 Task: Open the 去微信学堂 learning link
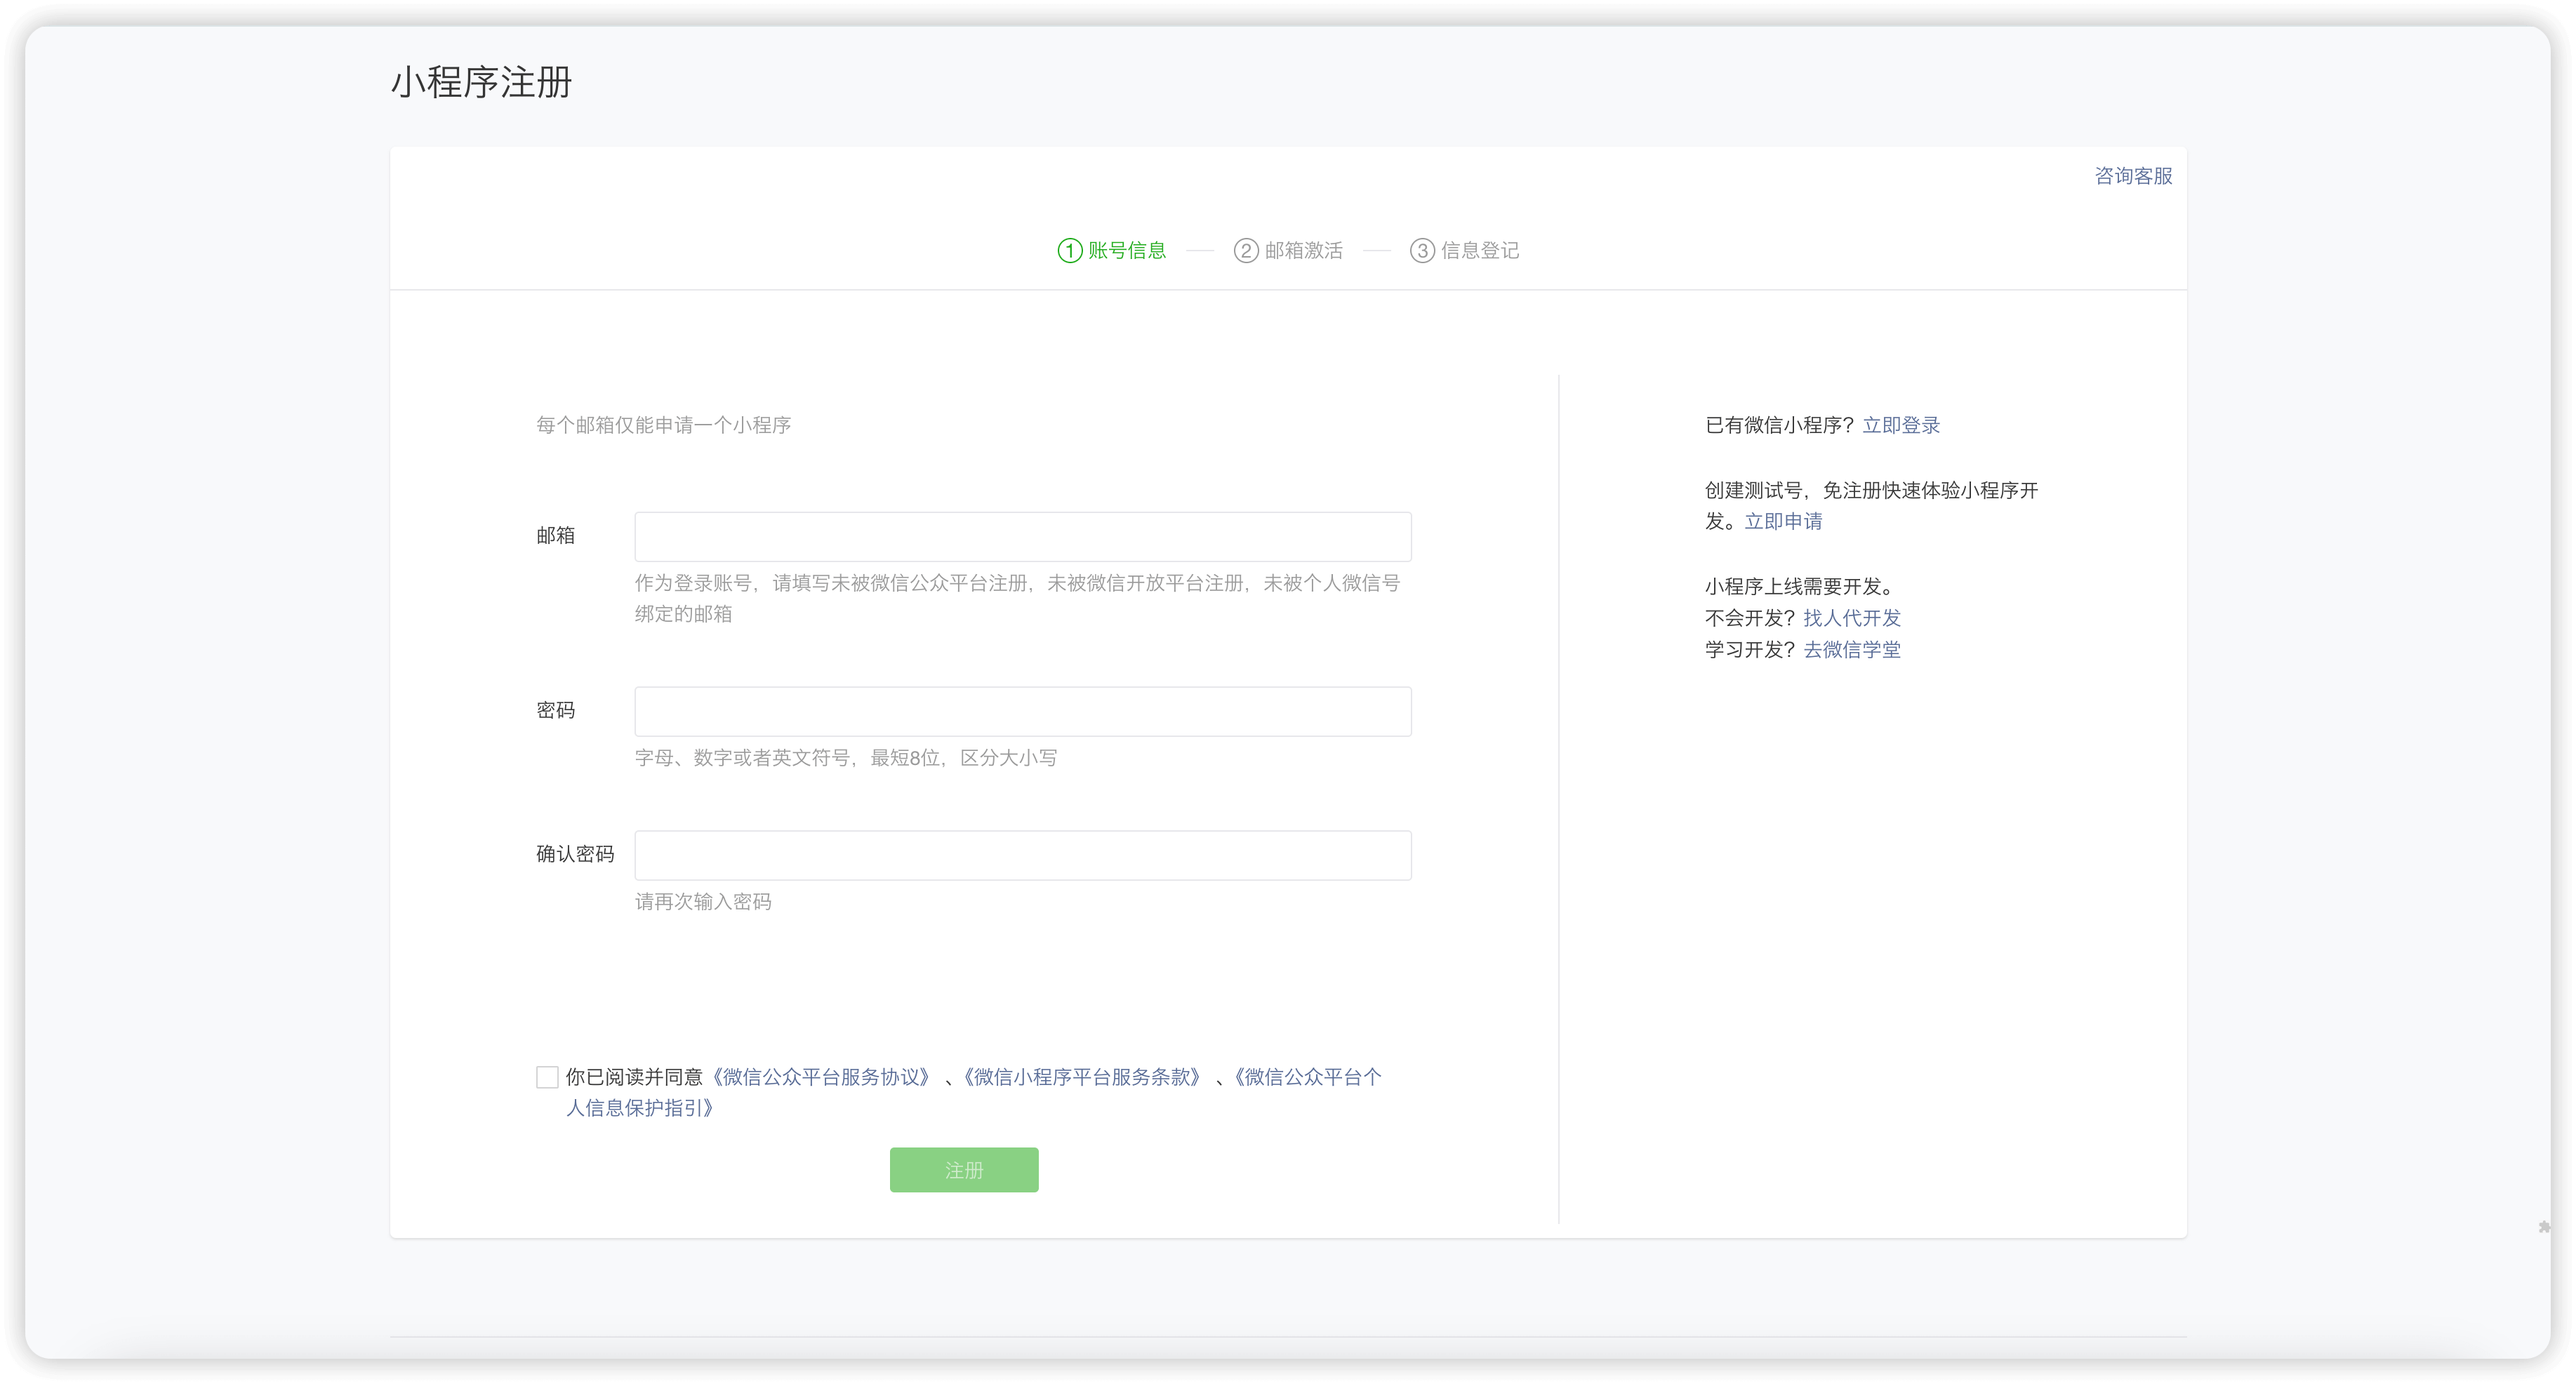1852,650
